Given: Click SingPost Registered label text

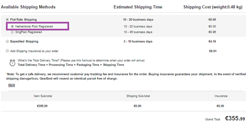Looking at the screenshot, I should tap(28, 32).
